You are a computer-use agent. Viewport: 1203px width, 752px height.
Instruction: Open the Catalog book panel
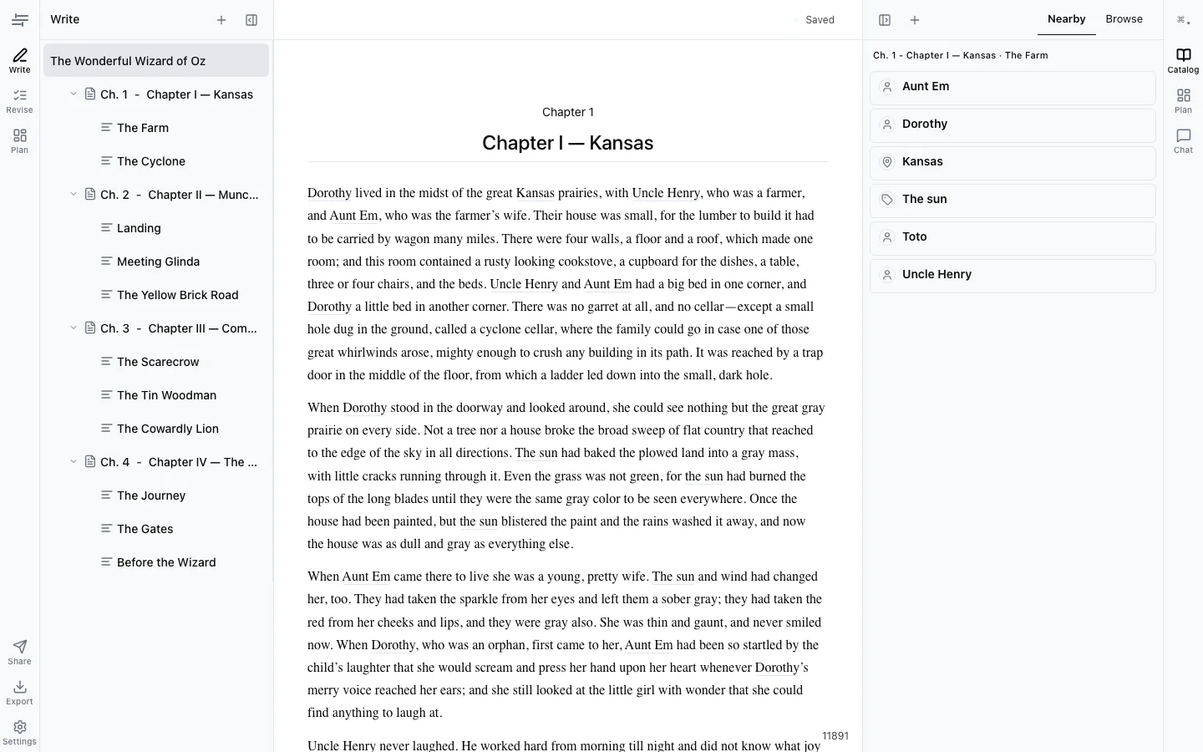pyautogui.click(x=1183, y=60)
